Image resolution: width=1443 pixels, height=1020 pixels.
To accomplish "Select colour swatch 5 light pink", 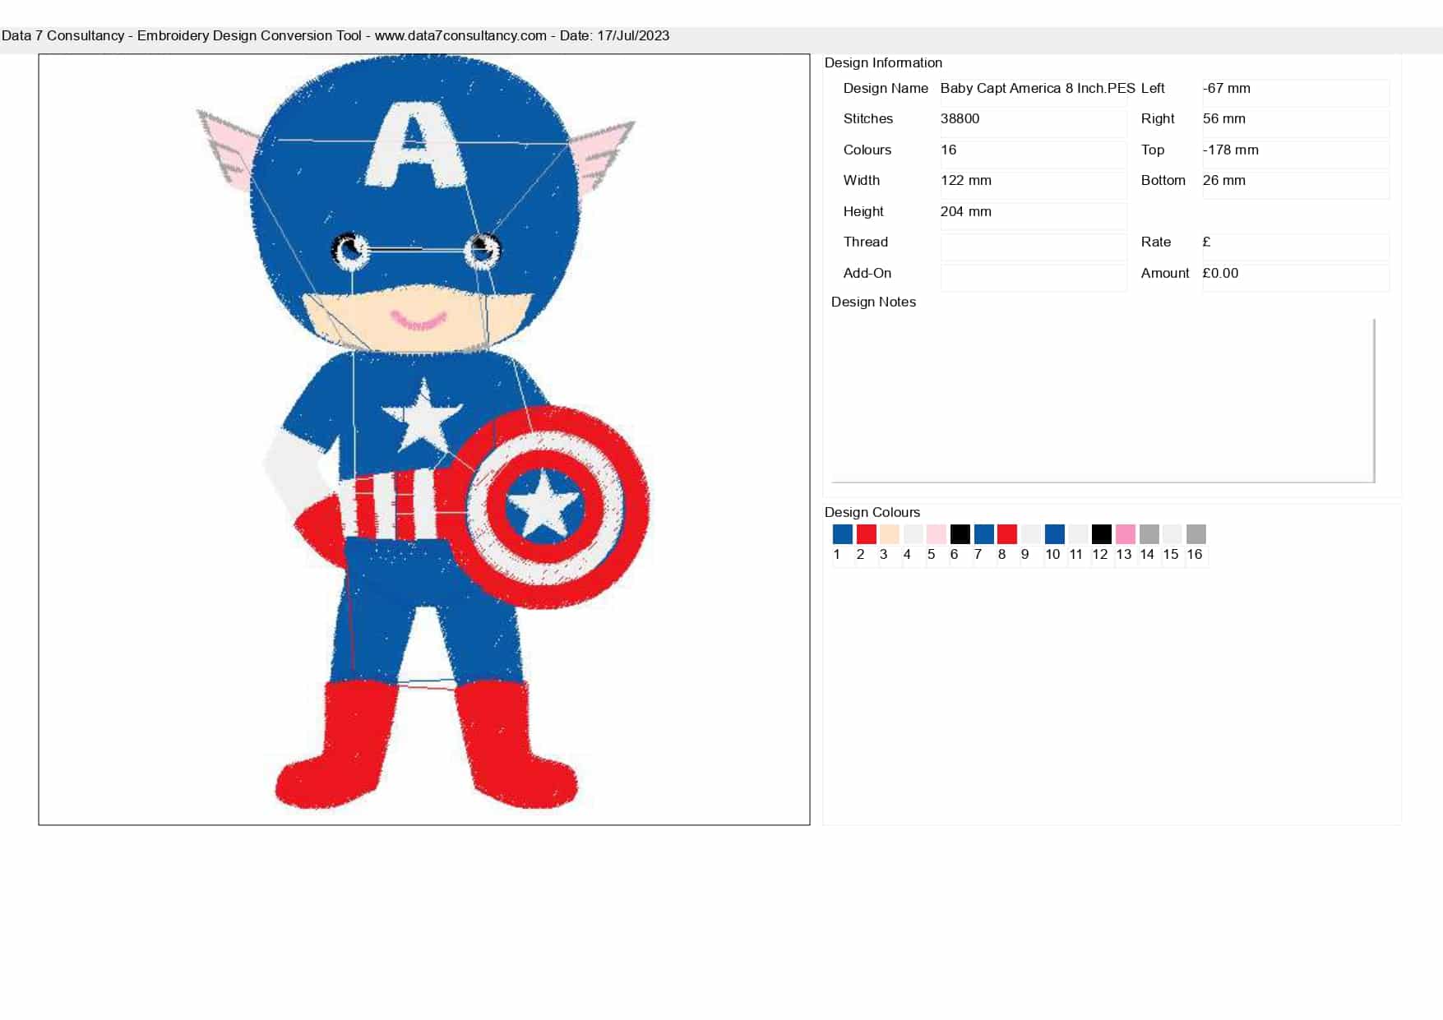I will click(x=936, y=534).
